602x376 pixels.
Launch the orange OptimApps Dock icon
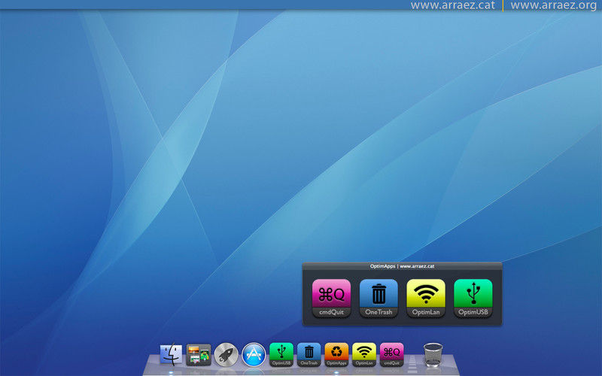(336, 354)
